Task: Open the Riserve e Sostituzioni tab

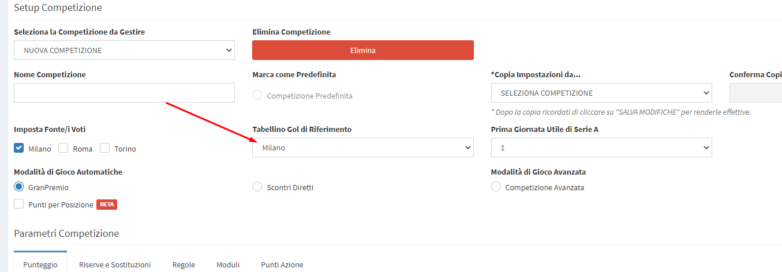Action: (115, 265)
